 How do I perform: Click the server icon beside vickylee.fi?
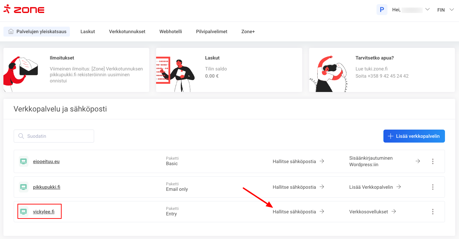click(x=23, y=212)
